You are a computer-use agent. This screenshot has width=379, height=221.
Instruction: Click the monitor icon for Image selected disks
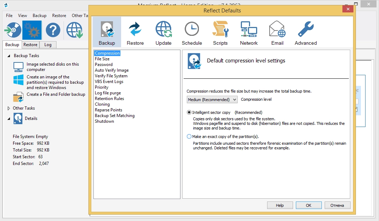tap(18, 67)
